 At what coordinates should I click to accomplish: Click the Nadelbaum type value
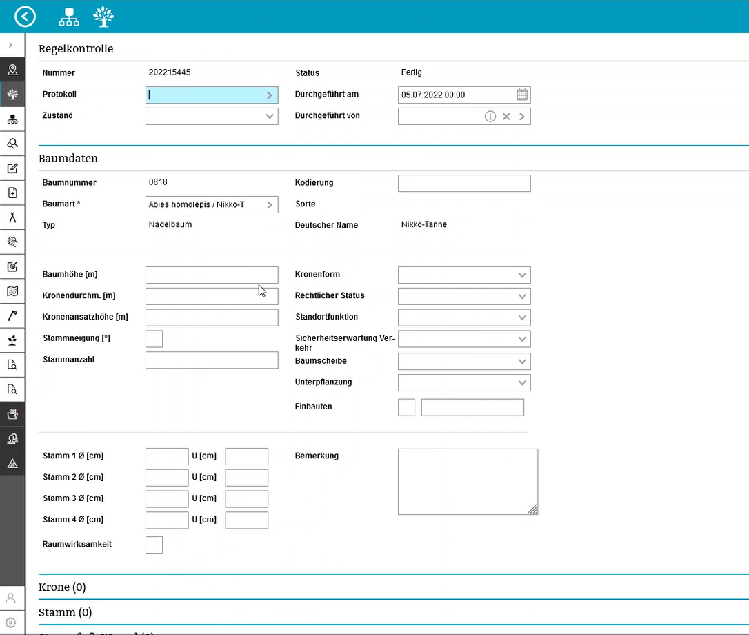[x=170, y=224]
